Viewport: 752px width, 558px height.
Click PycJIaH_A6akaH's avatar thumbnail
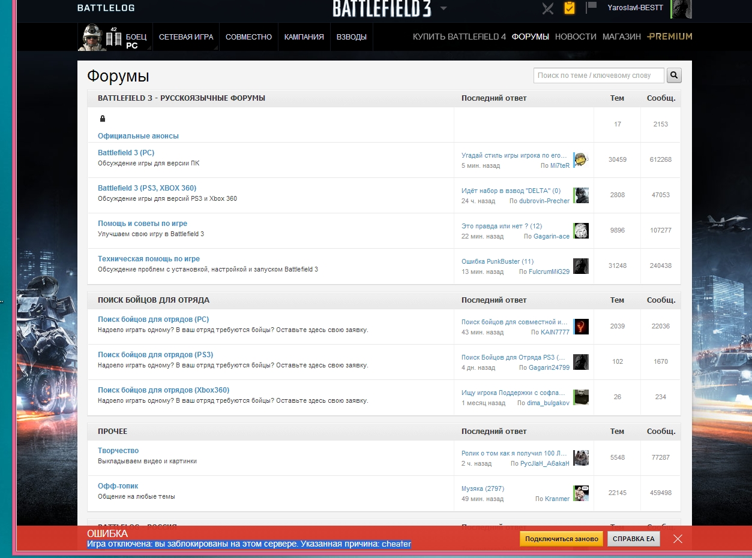click(x=580, y=457)
